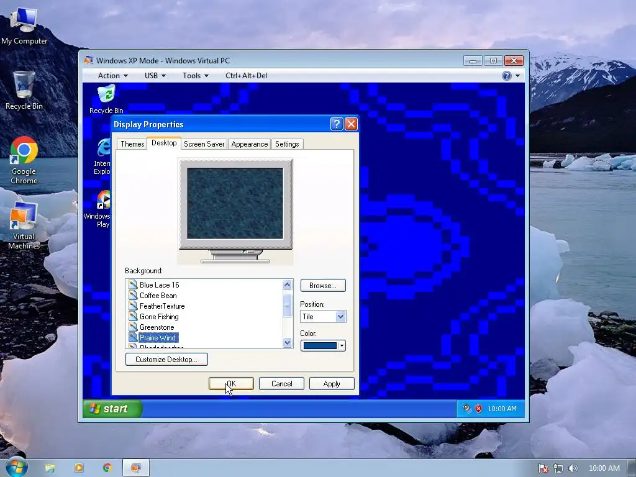Click Action Center flag tray icon
Screen dimensions: 636x477
543,468
